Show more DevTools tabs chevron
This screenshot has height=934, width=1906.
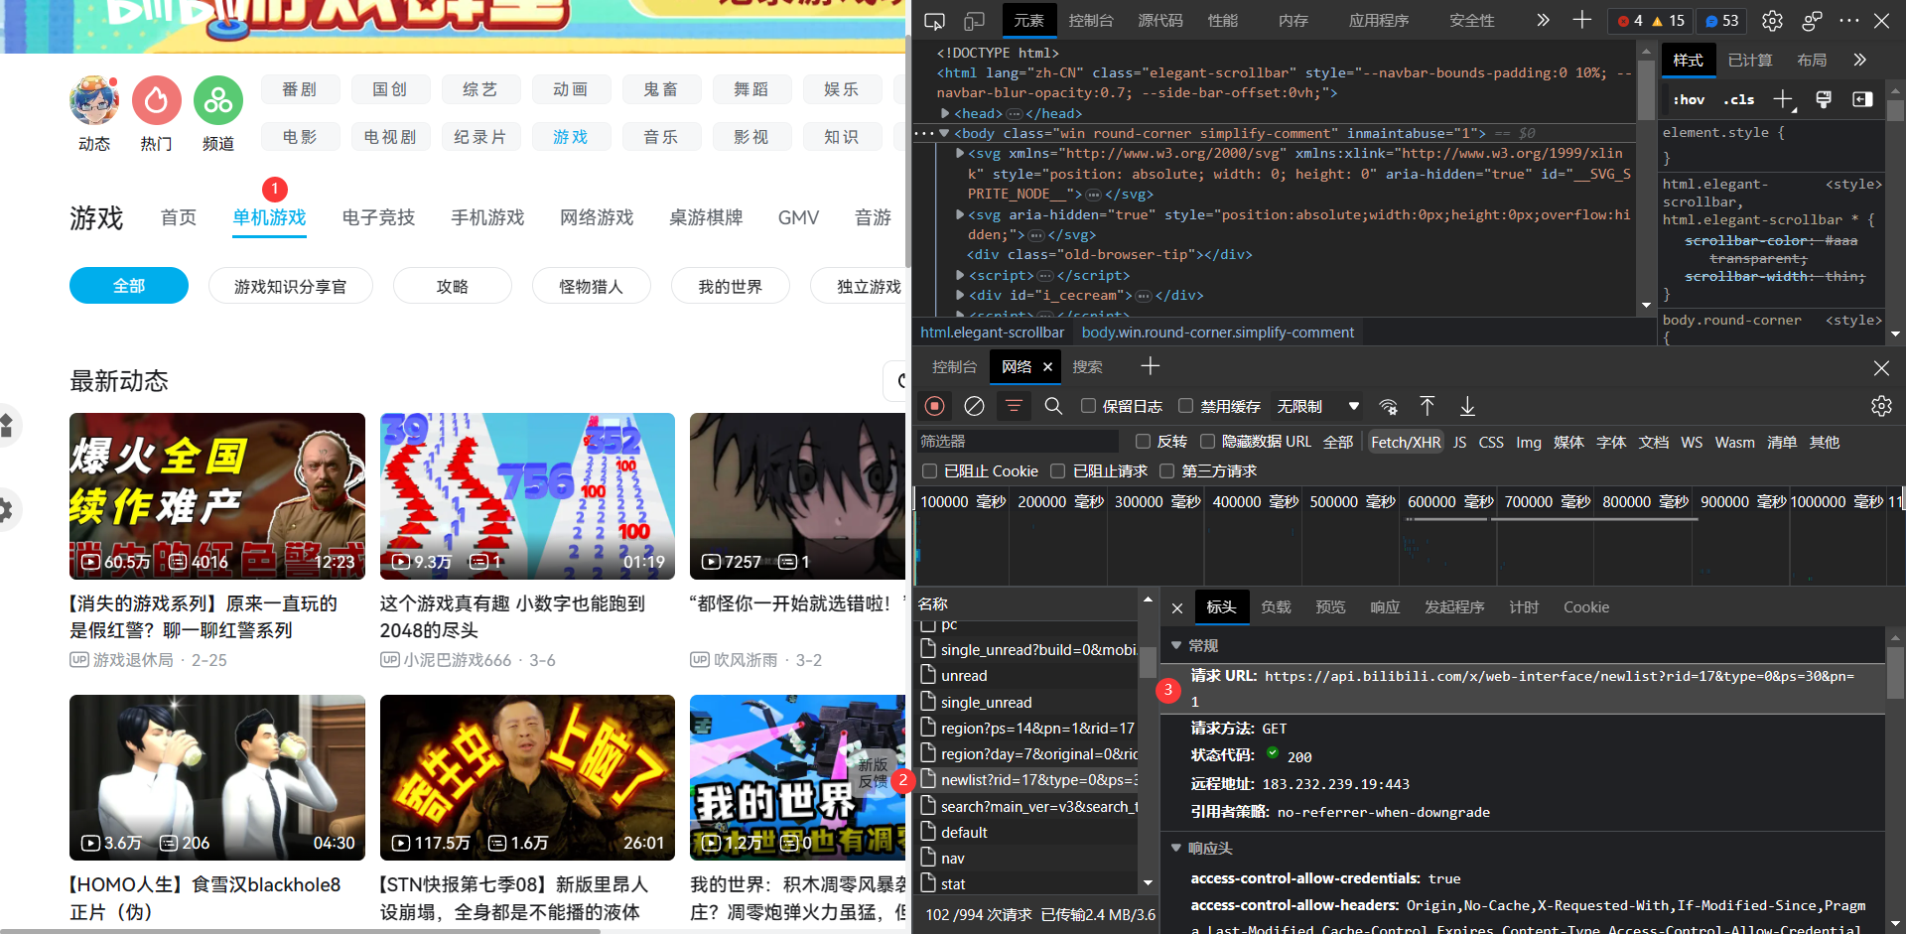pos(1543,20)
